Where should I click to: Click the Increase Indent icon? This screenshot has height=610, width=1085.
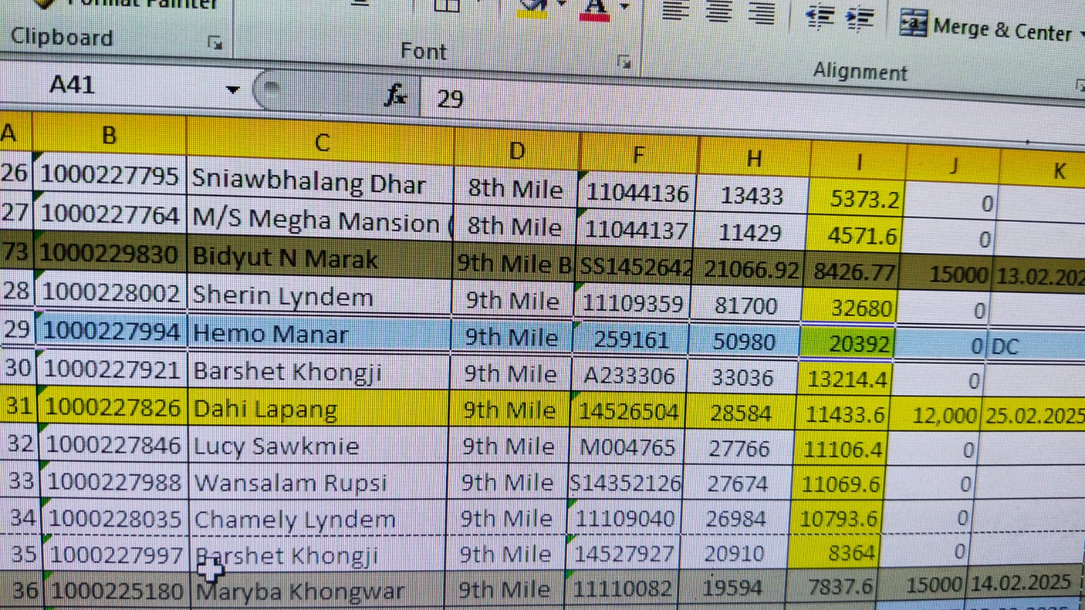[x=860, y=18]
